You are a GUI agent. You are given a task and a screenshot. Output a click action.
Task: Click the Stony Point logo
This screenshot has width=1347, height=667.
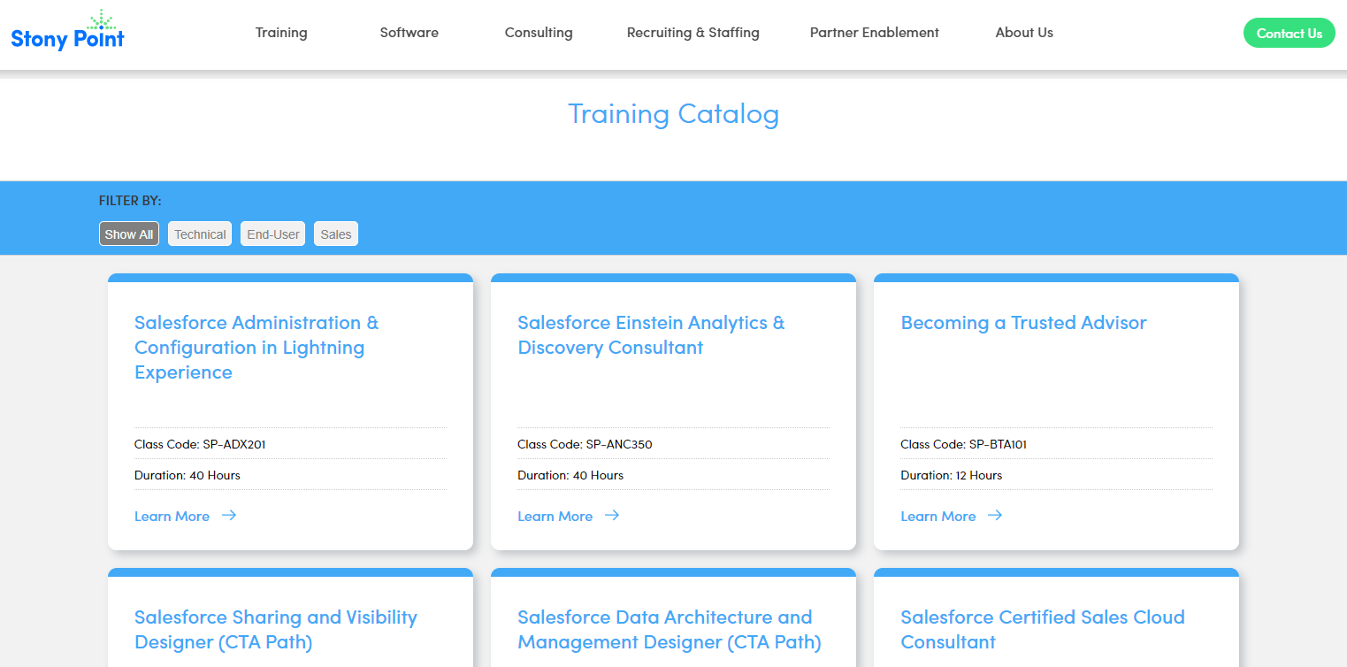pos(68,30)
